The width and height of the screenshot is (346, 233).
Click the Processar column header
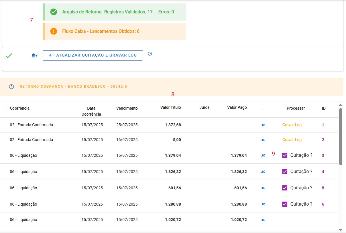(x=296, y=108)
